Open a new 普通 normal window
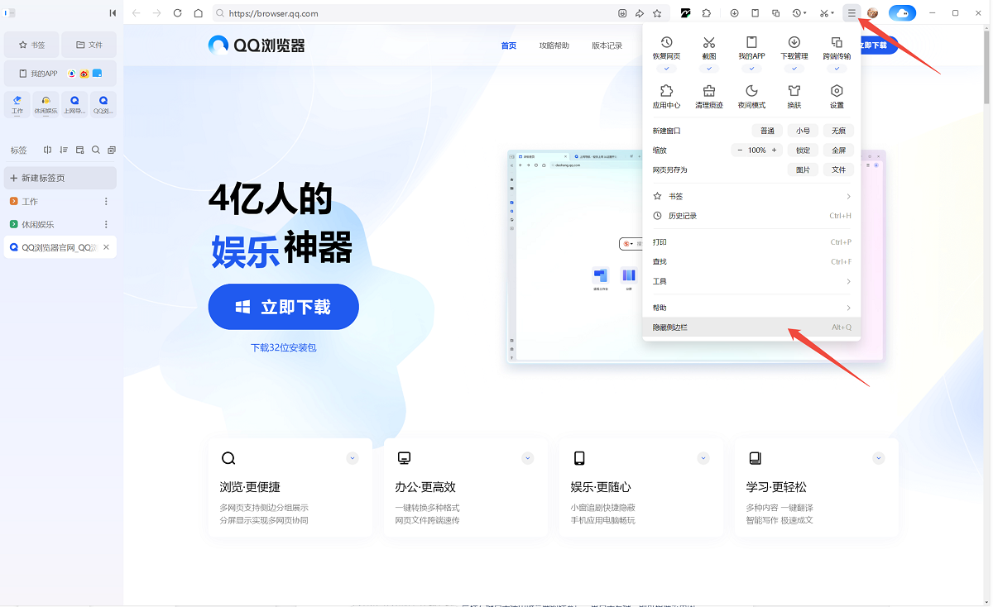The width and height of the screenshot is (993, 607). pos(767,131)
